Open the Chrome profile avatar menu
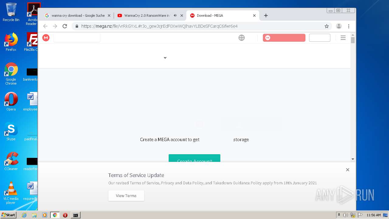This screenshot has width=389, height=219. [339, 26]
